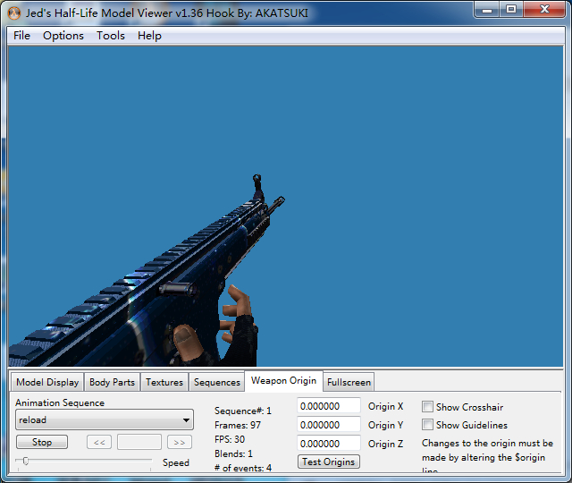
Task: Switch to the Sequences tab
Action: point(217,382)
